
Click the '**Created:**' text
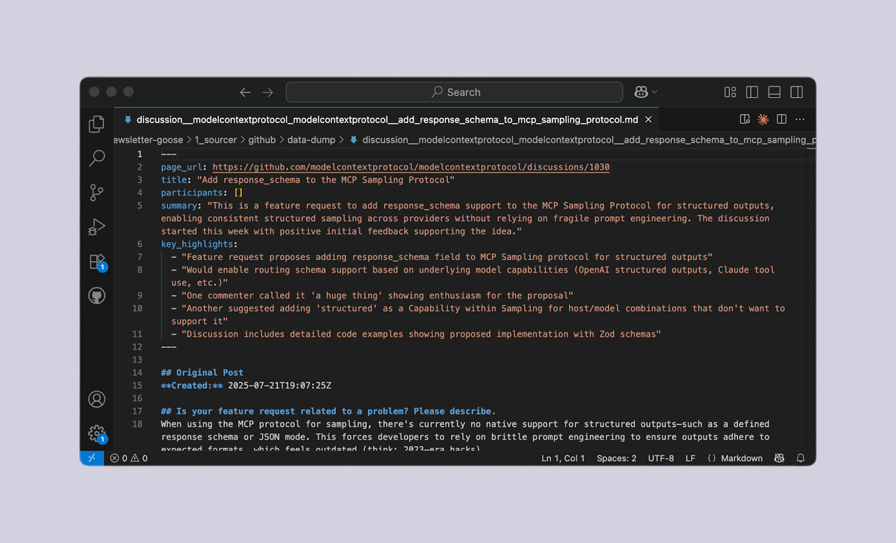(x=191, y=386)
